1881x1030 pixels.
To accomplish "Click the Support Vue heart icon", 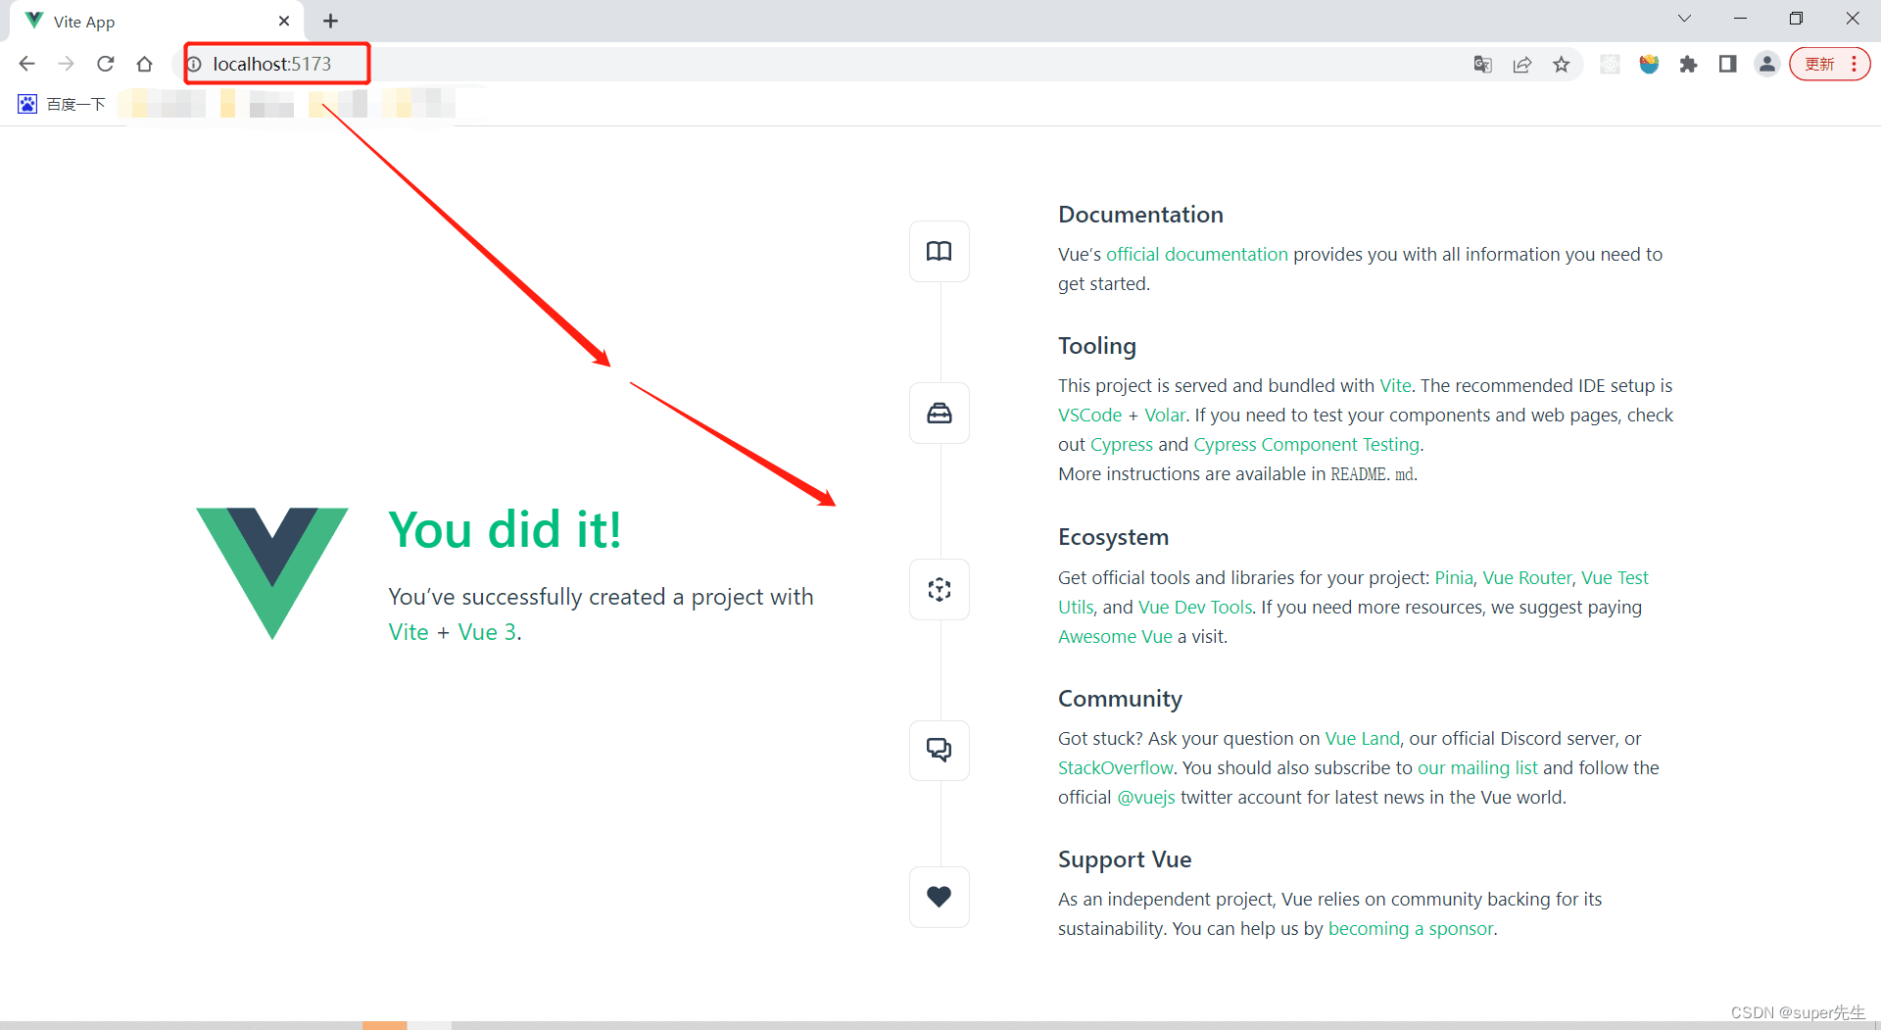I will pos(939,897).
